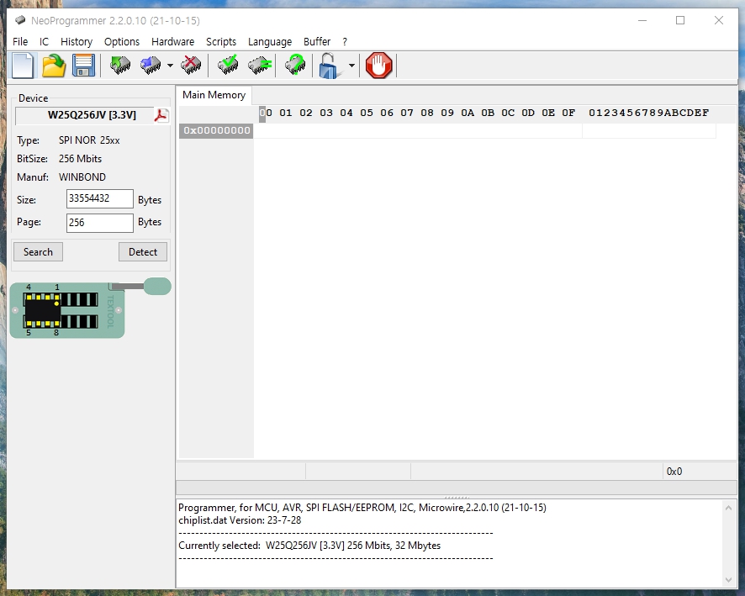
Task: Click the Read IC chip icon
Action: (x=120, y=66)
